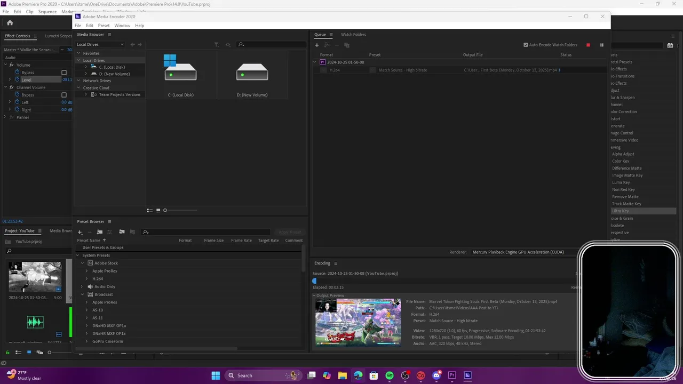Click the Windows taskbar Search box

point(263,375)
